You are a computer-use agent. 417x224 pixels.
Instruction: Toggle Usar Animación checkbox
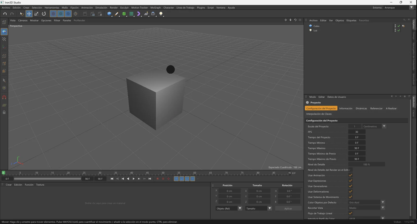pos(351,175)
